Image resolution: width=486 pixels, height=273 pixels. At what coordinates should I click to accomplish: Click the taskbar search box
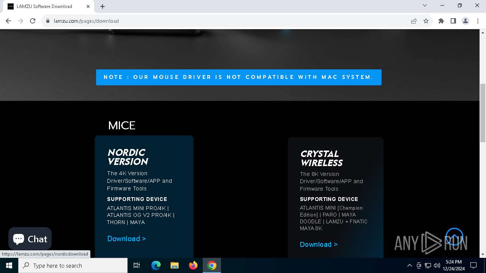(73, 265)
